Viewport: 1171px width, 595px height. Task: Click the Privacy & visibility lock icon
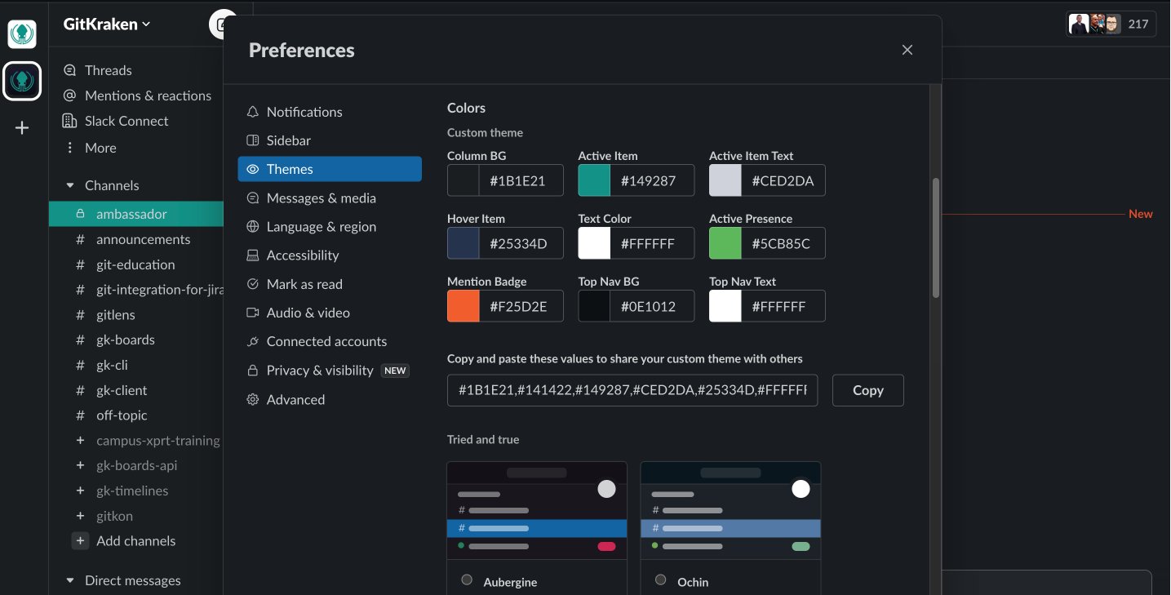tap(253, 370)
